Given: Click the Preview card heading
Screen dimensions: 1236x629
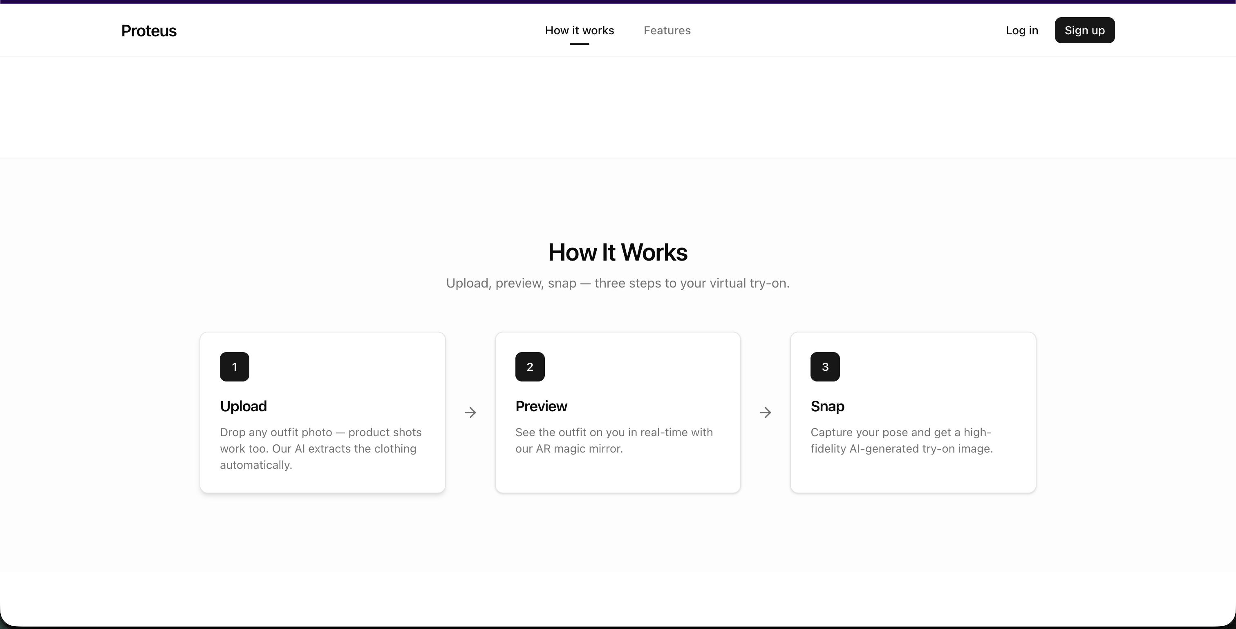Looking at the screenshot, I should pos(541,406).
